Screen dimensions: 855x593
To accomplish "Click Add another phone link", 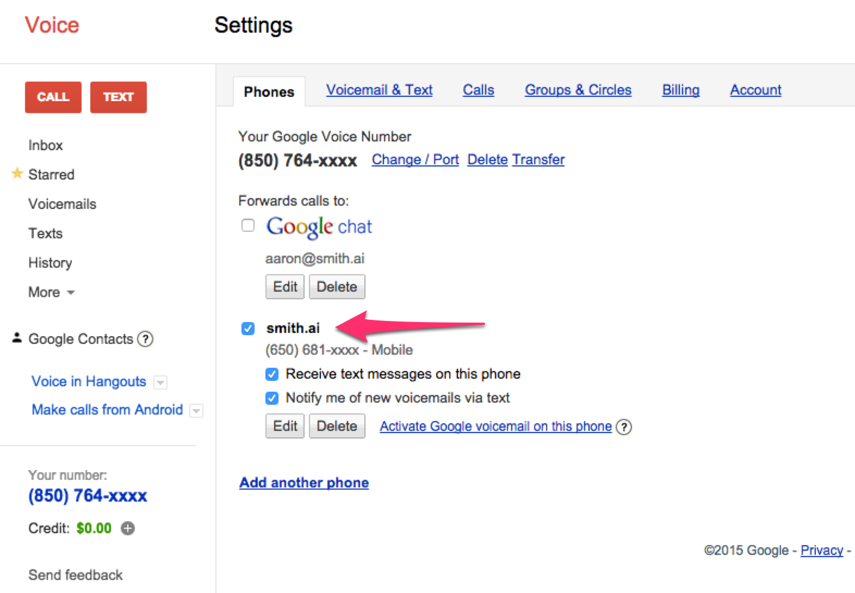I will tap(304, 483).
